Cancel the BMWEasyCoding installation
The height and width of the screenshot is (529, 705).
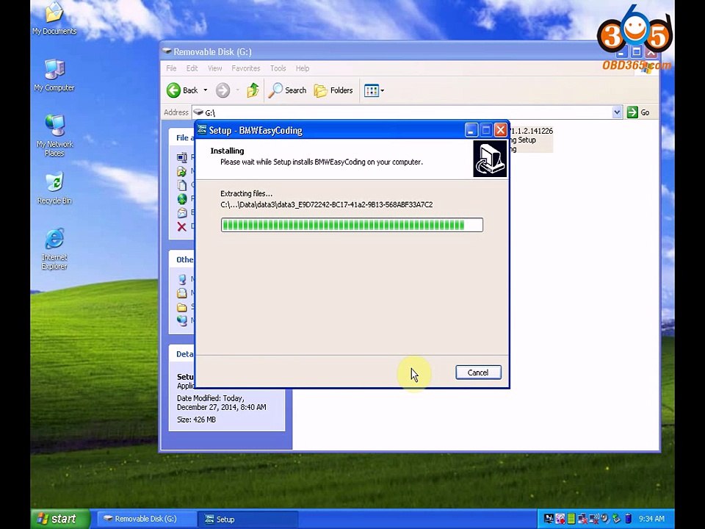click(478, 373)
